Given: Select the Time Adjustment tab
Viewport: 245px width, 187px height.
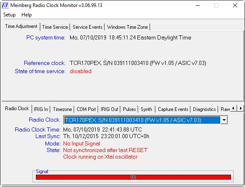Looking at the screenshot, I should 21,26.
